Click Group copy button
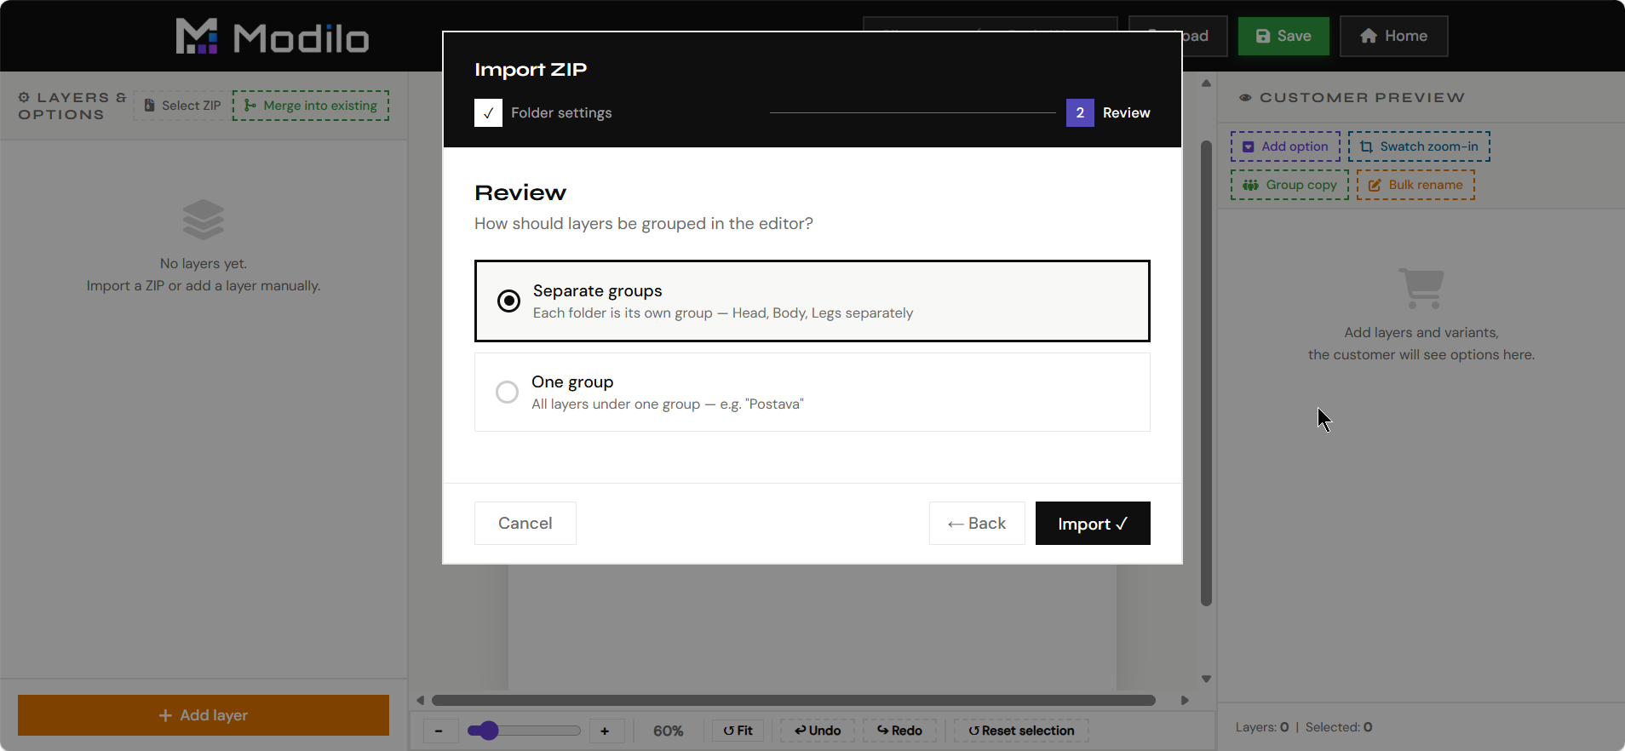 pos(1289,185)
